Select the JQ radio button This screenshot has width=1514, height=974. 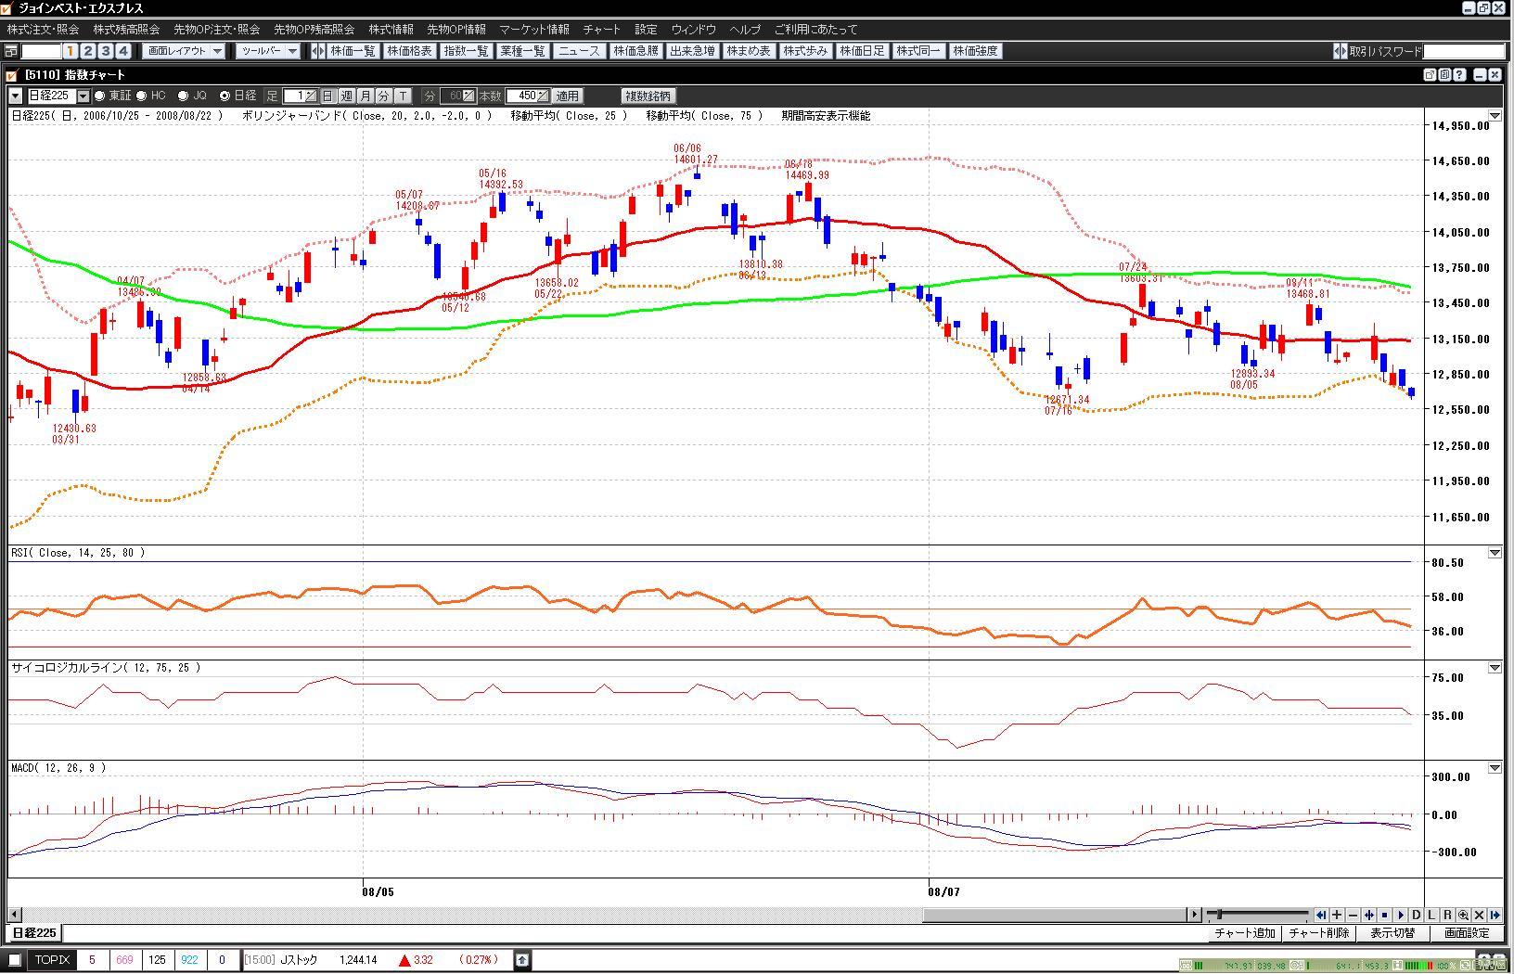coord(183,96)
